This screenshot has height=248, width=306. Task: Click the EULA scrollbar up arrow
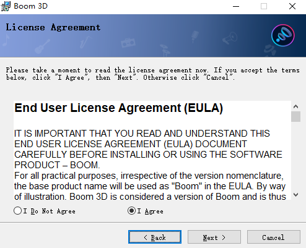(295, 106)
